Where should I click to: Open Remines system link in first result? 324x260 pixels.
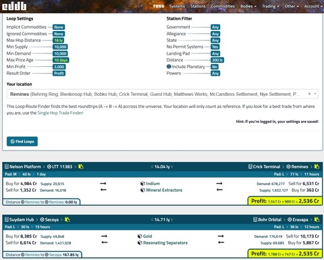pos(300,167)
